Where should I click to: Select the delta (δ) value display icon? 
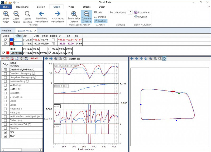click(21, 58)
